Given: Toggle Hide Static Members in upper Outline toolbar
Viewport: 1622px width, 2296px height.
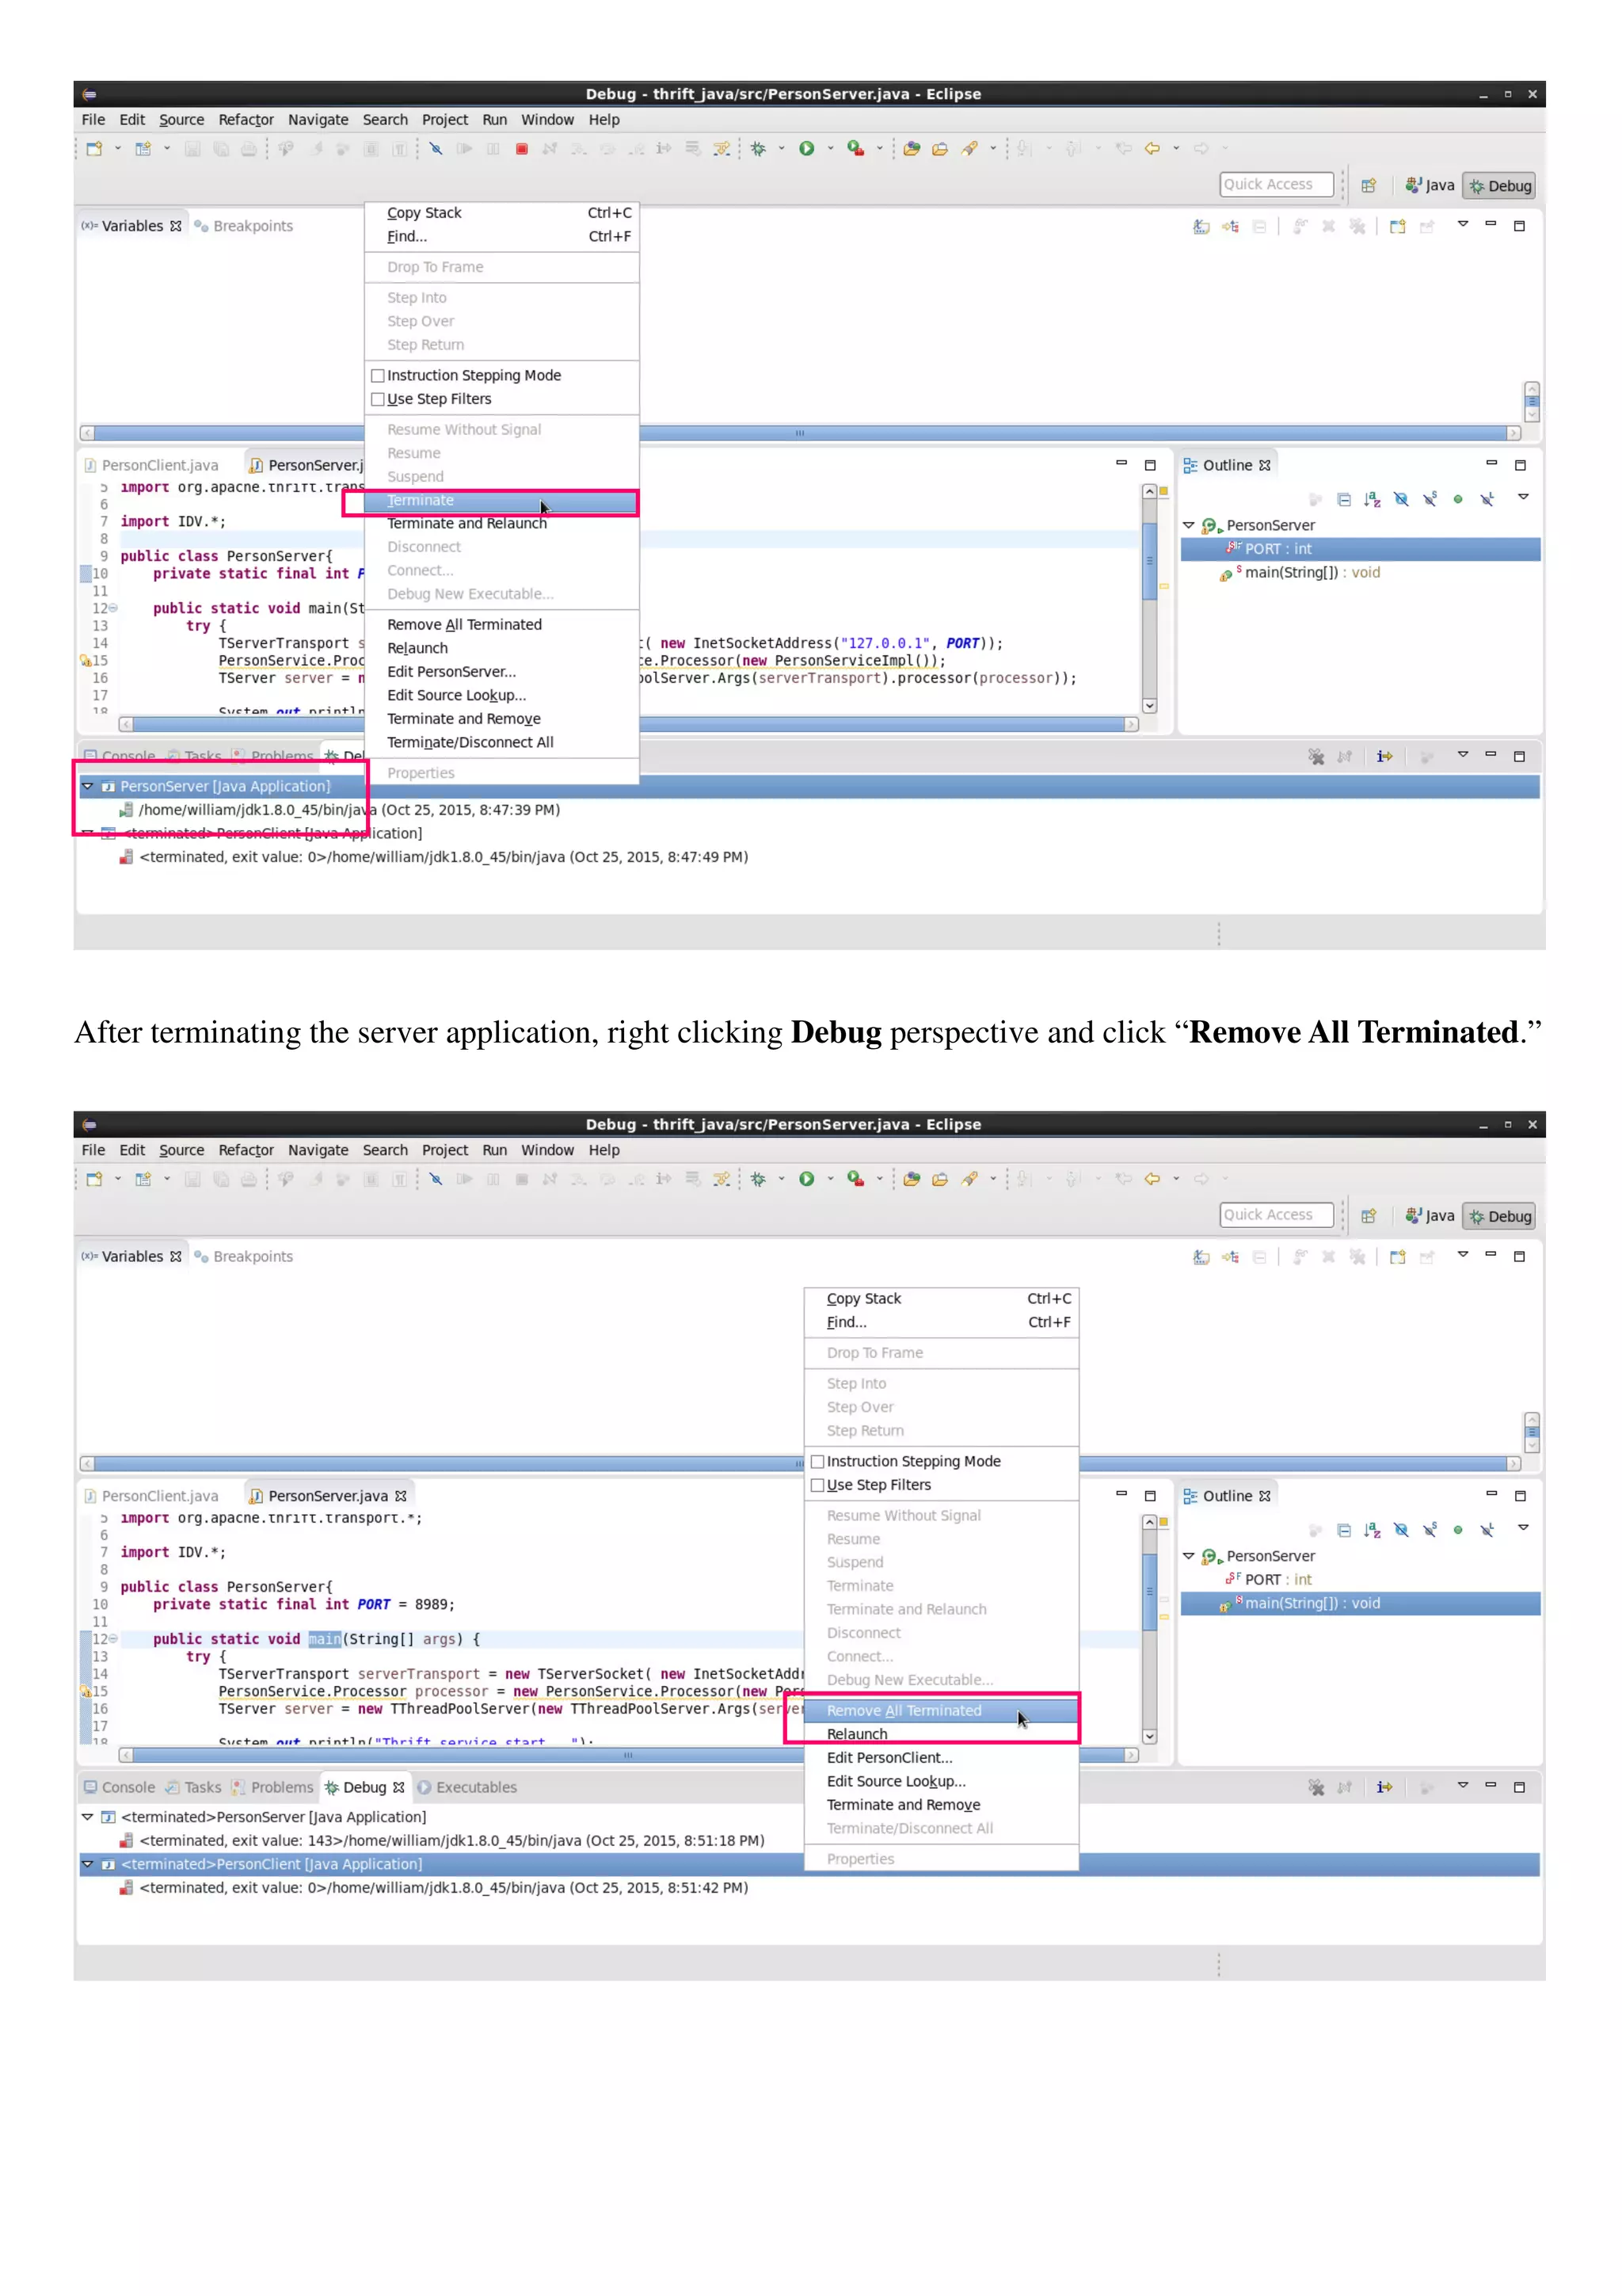Looking at the screenshot, I should click(x=1430, y=499).
